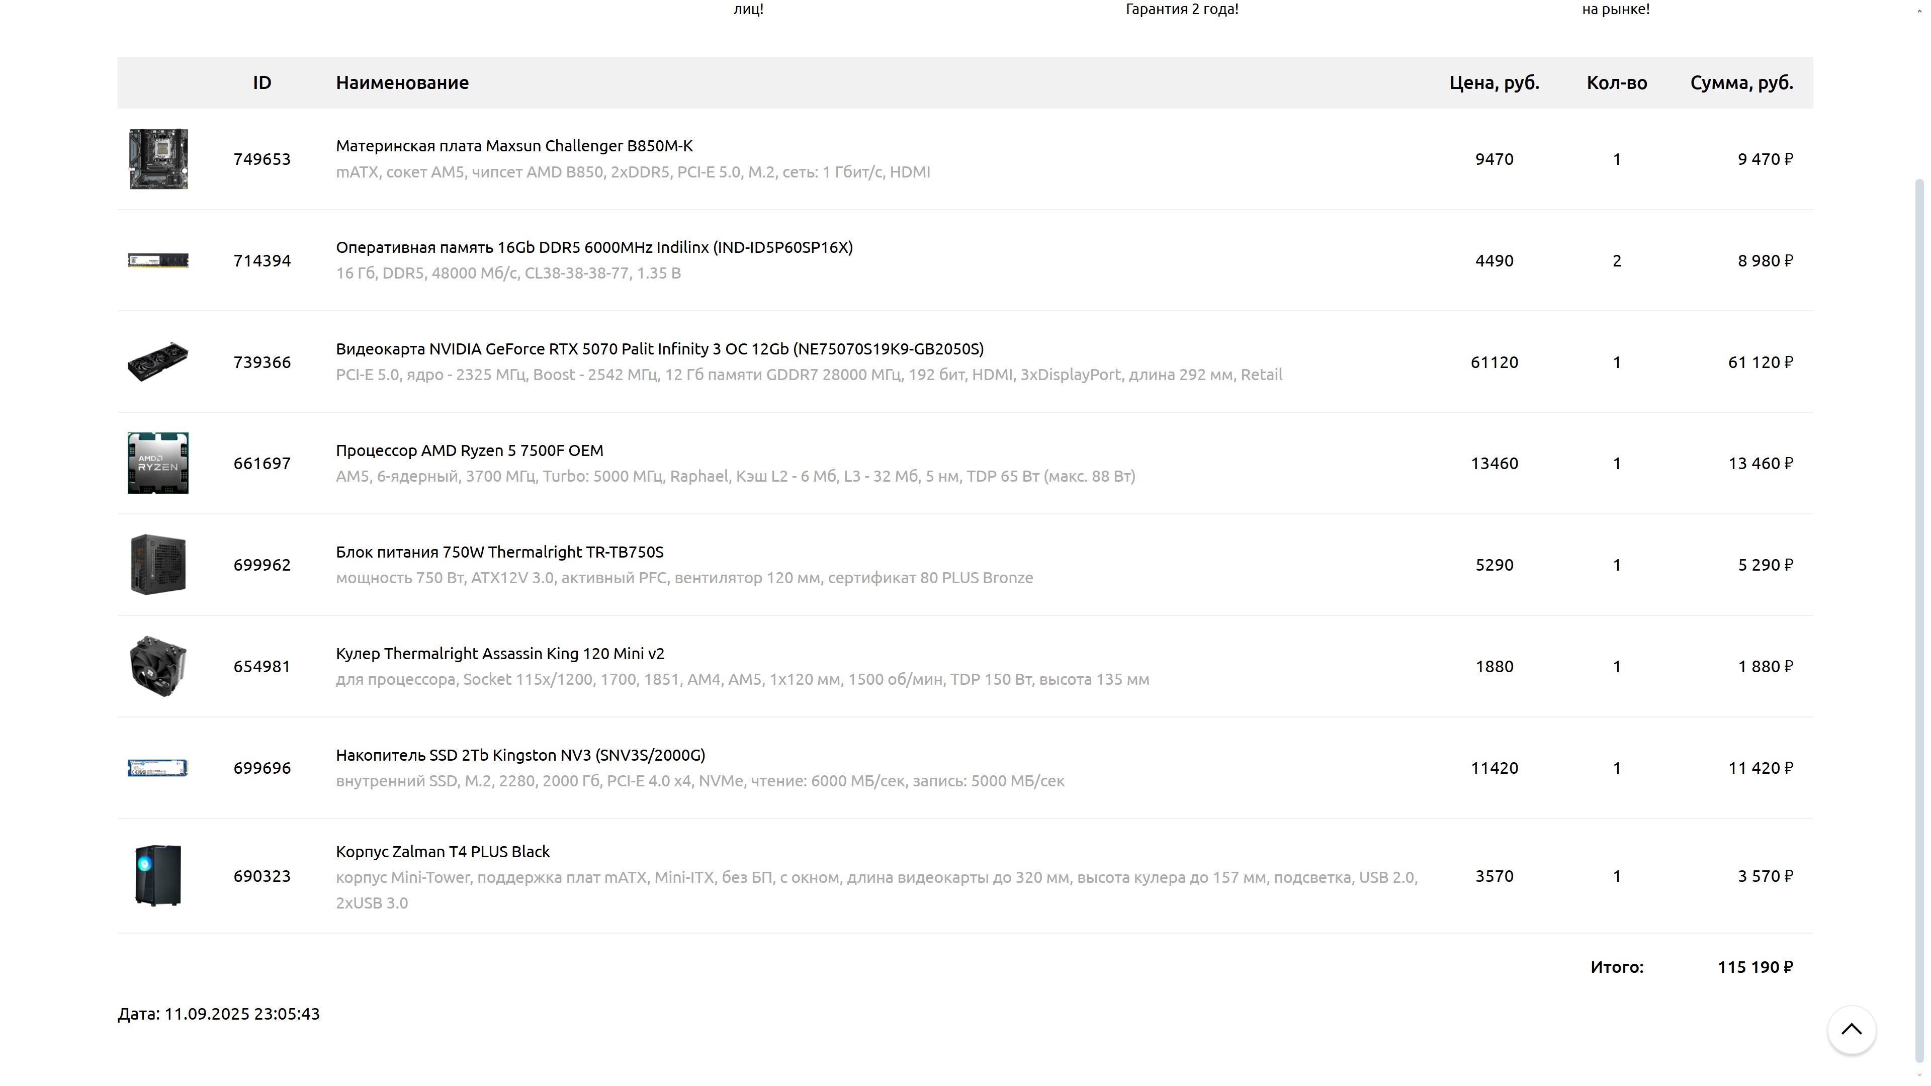Open the Maxsun Challenger B850M-K motherboard thumbnail

pos(158,159)
